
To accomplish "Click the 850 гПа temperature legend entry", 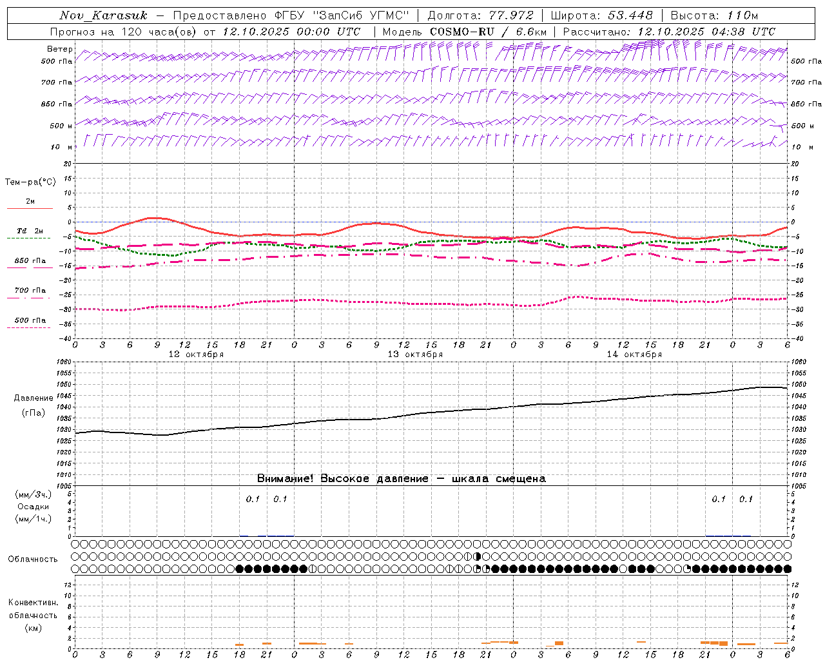I will (x=30, y=261).
